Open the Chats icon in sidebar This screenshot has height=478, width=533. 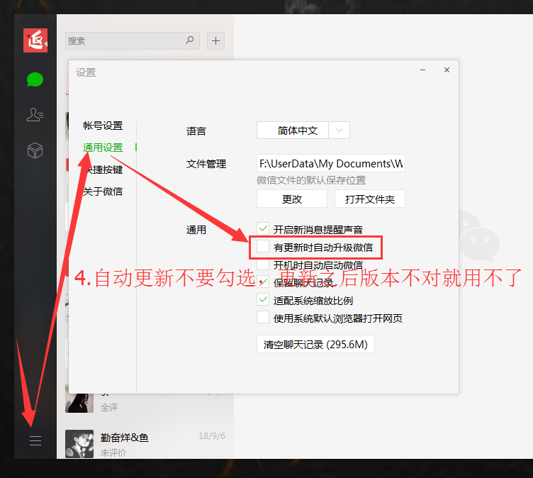click(35, 79)
